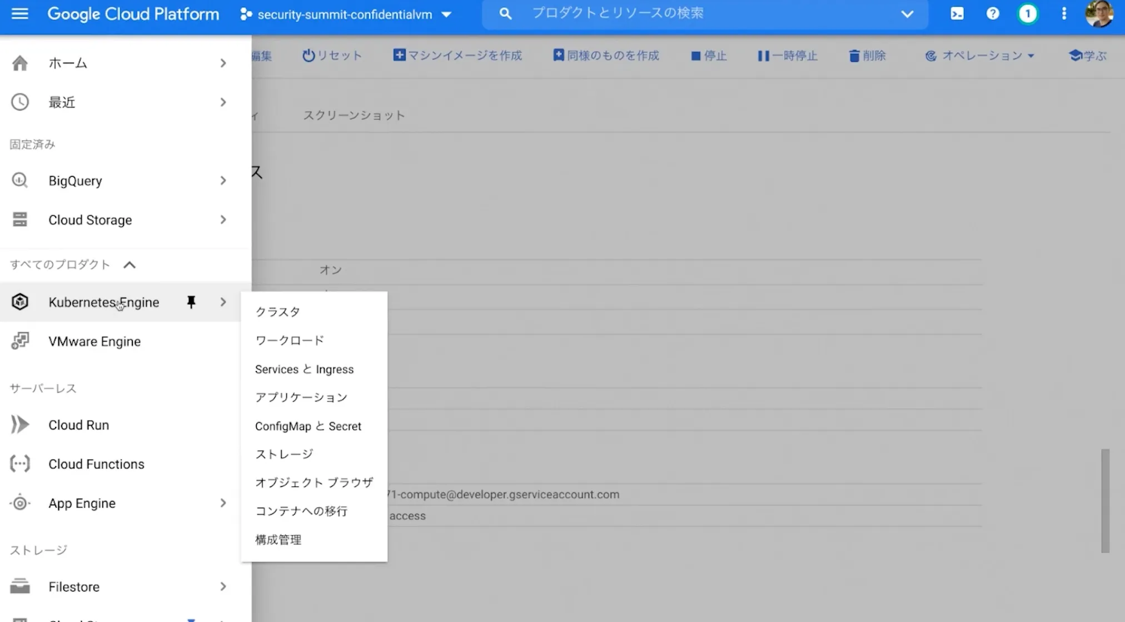1125x622 pixels.
Task: Toggle the pin on Kubernetes Engine
Action: click(191, 302)
